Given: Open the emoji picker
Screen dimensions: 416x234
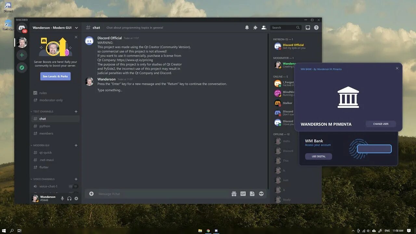Looking at the screenshot, I should (261, 194).
